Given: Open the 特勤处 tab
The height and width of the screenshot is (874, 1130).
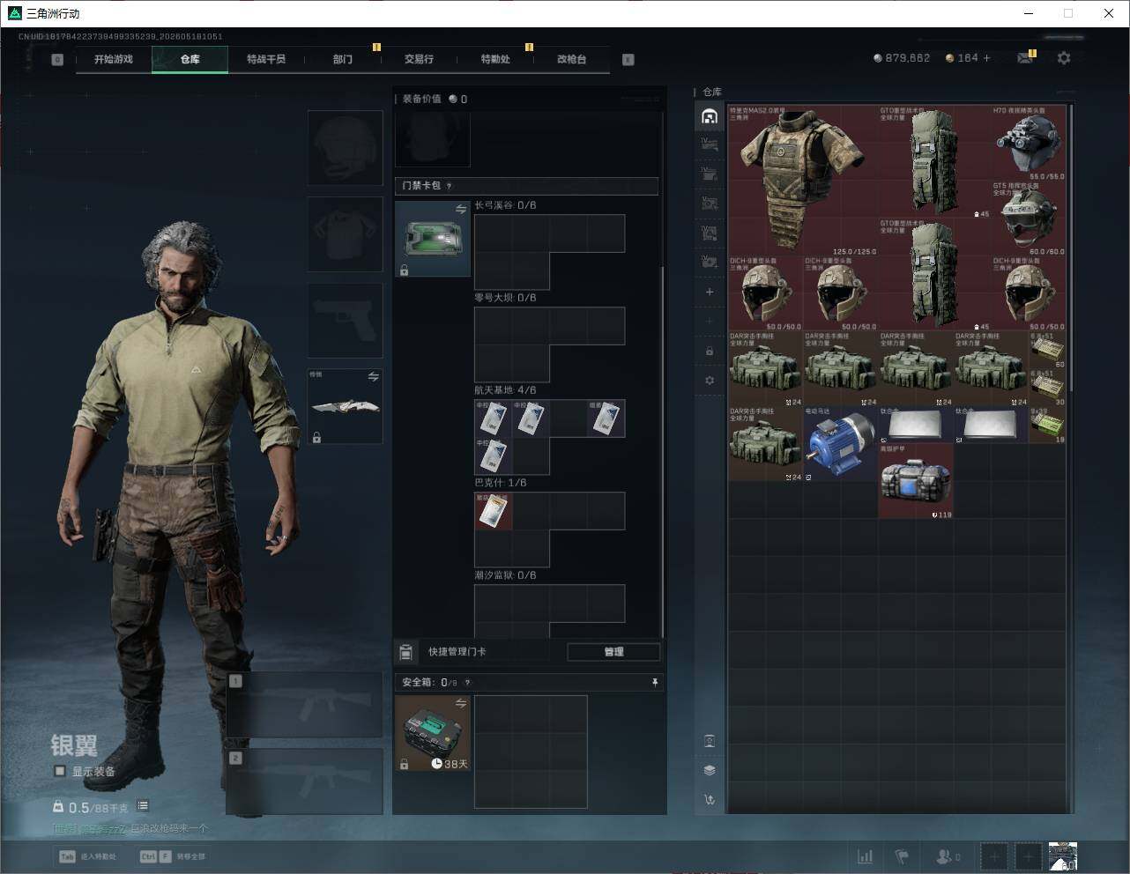Looking at the screenshot, I should (x=495, y=59).
